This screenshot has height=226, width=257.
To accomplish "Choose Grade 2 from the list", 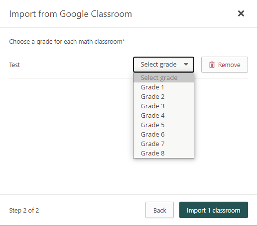I will pyautogui.click(x=163, y=97).
